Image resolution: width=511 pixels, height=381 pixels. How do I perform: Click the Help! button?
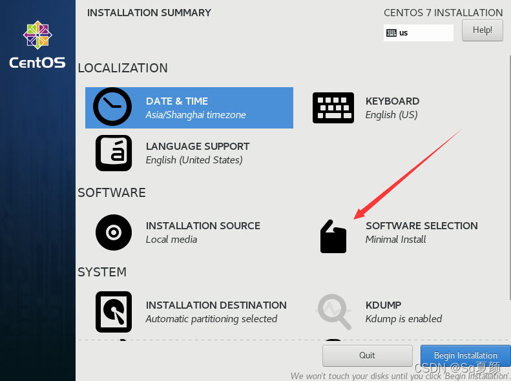pos(483,30)
